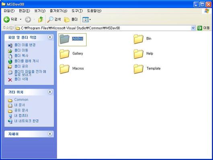Select the Bin folder icon

pyautogui.click(x=138, y=39)
